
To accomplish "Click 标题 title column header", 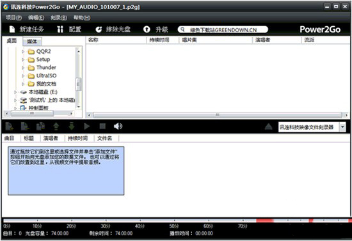I will tap(30, 138).
